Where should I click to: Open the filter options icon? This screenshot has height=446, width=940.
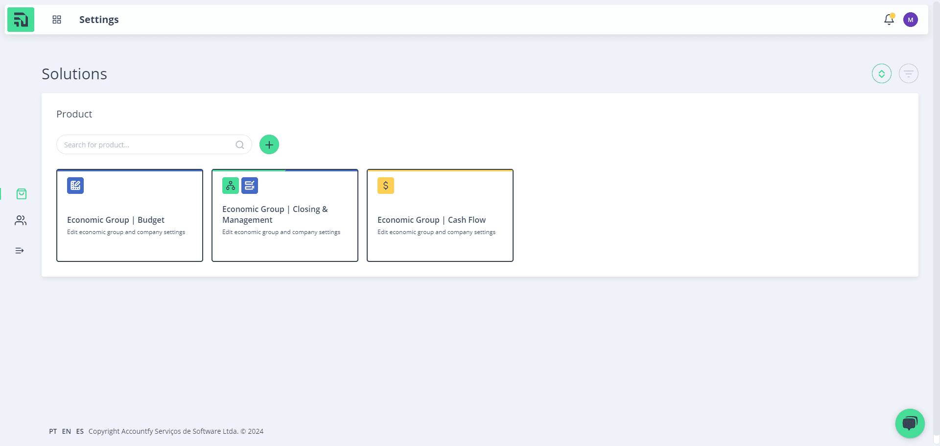click(x=909, y=74)
